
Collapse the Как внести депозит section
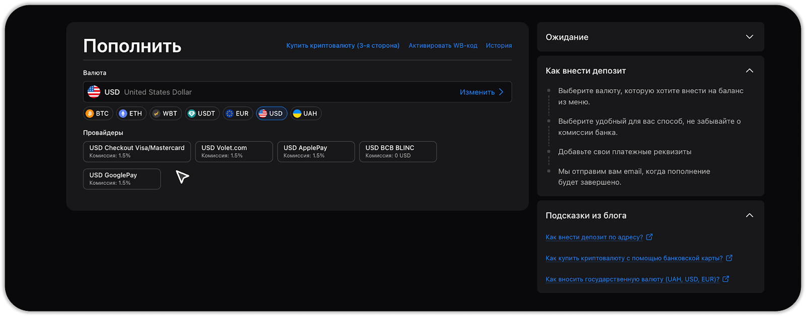tap(749, 71)
